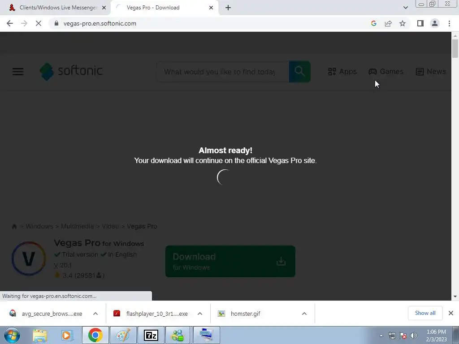
Task: Open the Windows breadcrumb link
Action: click(39, 226)
